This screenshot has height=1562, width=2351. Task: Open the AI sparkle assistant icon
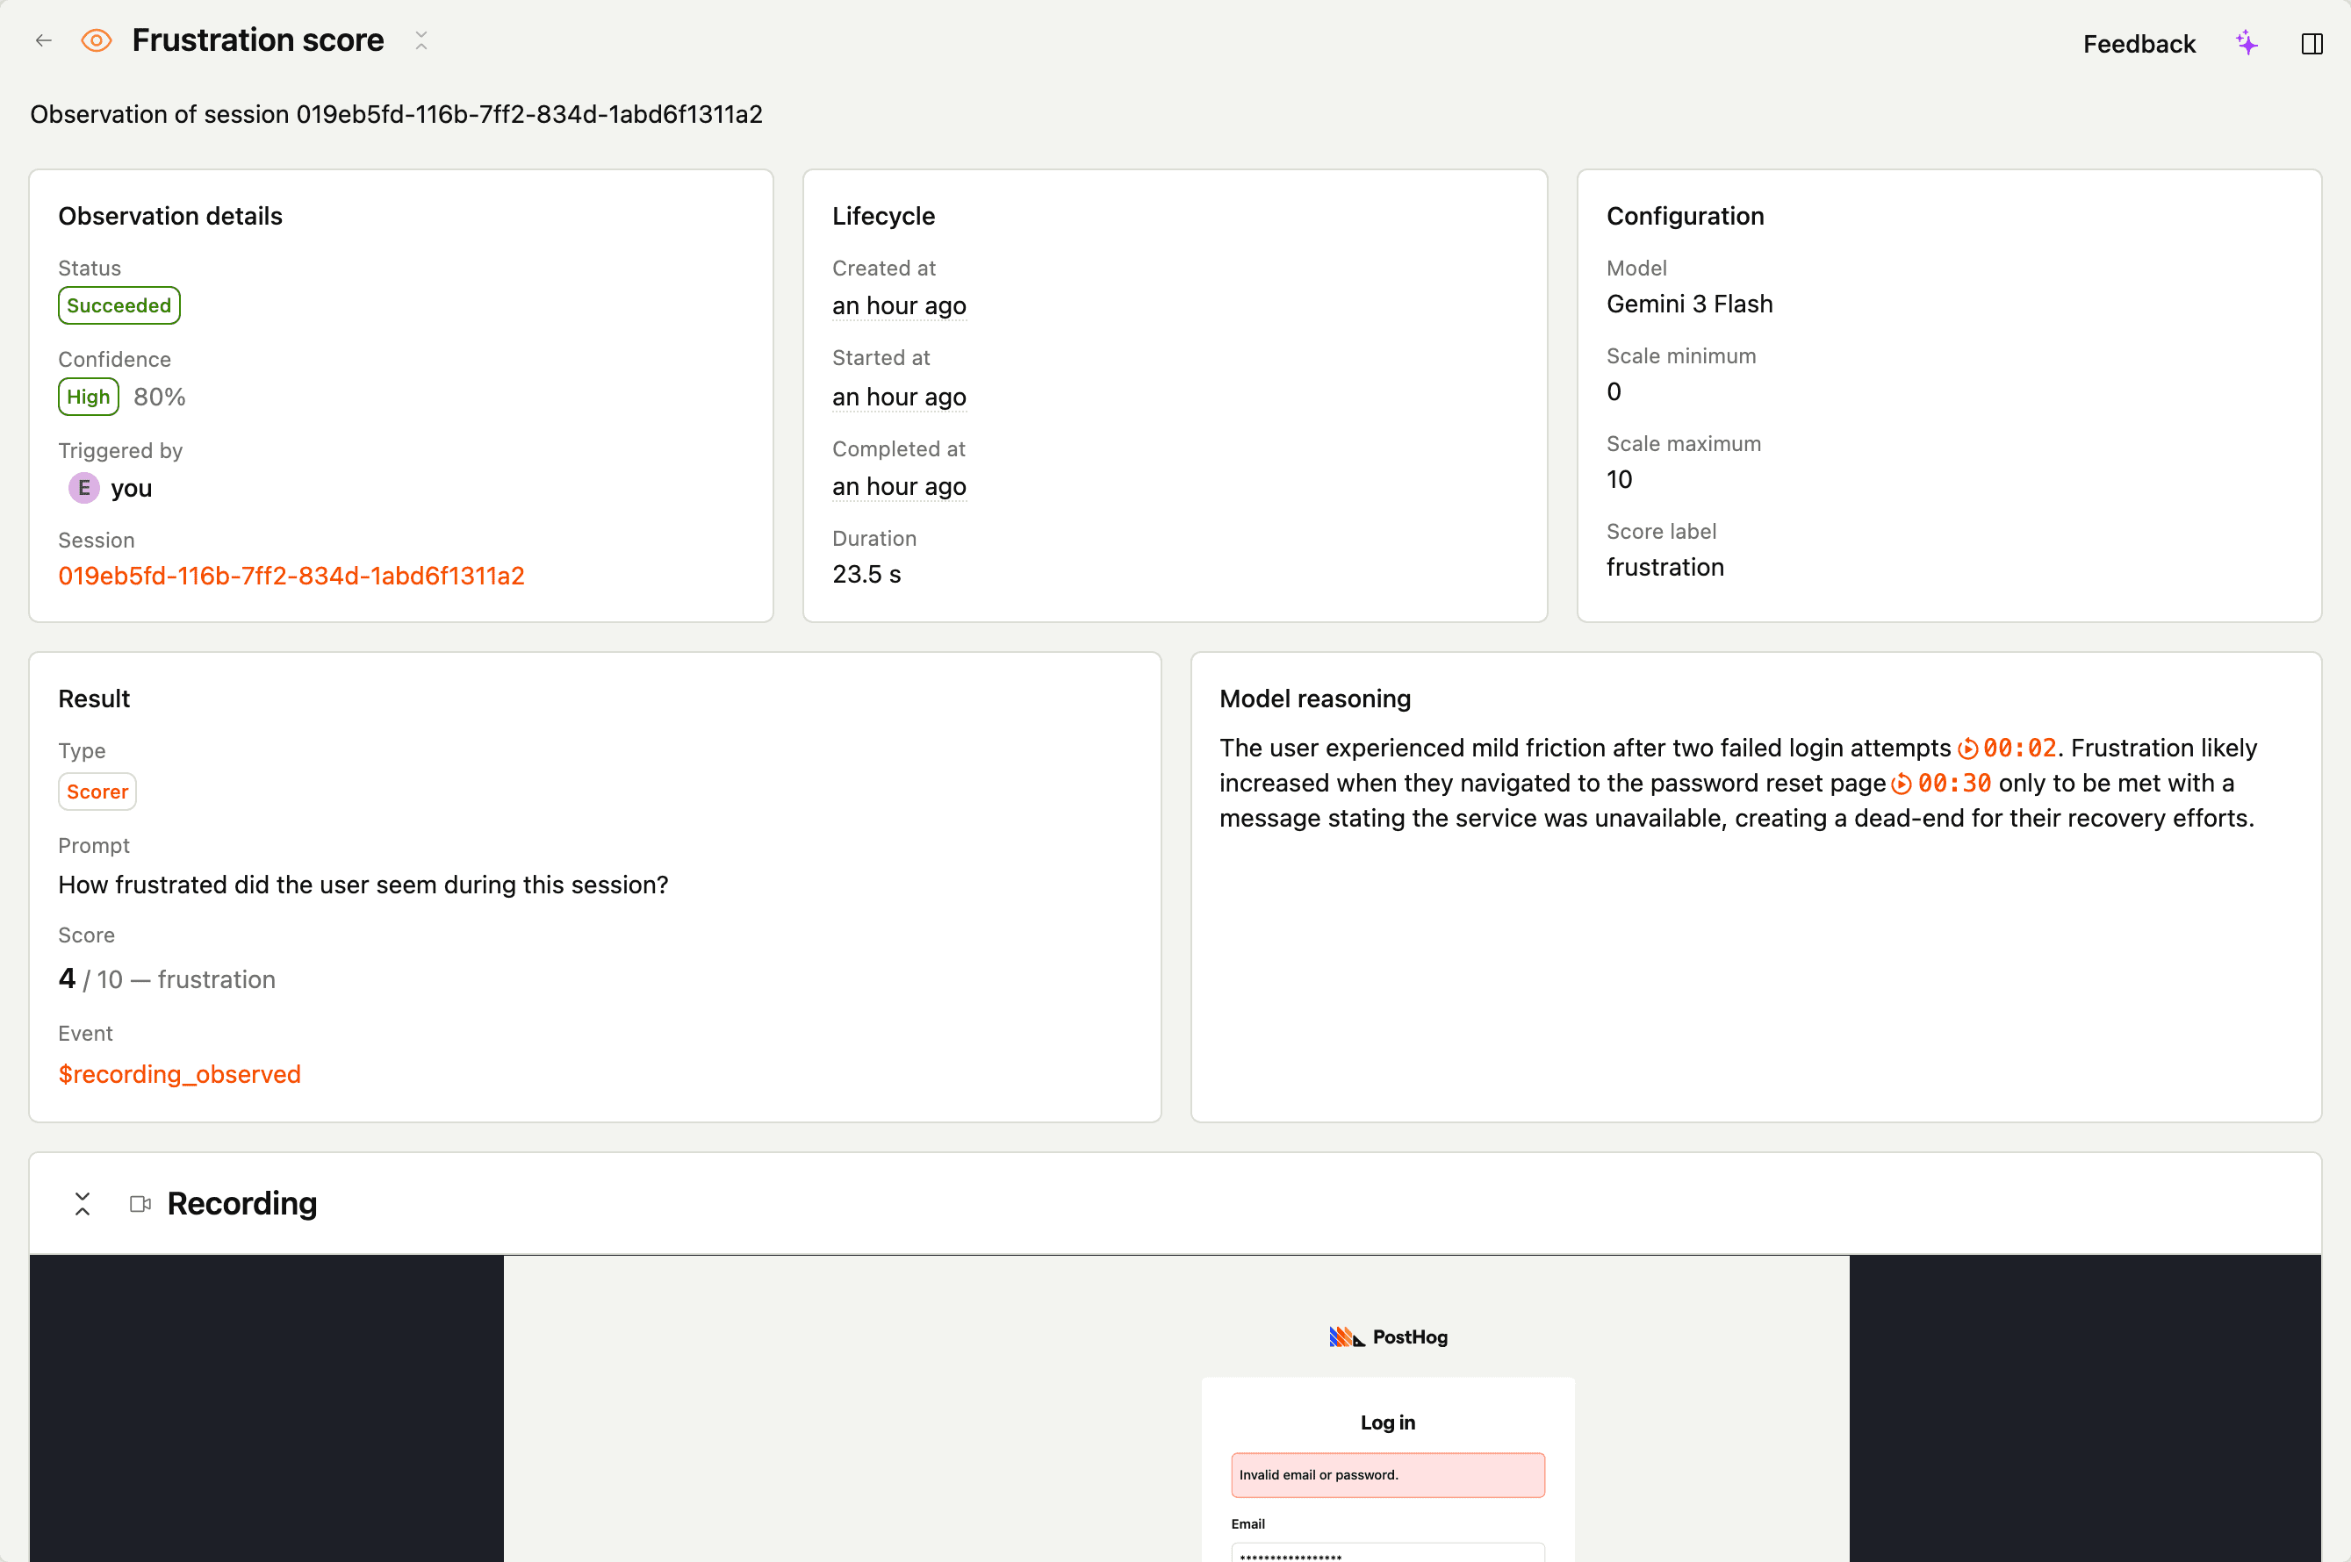[x=2247, y=43]
